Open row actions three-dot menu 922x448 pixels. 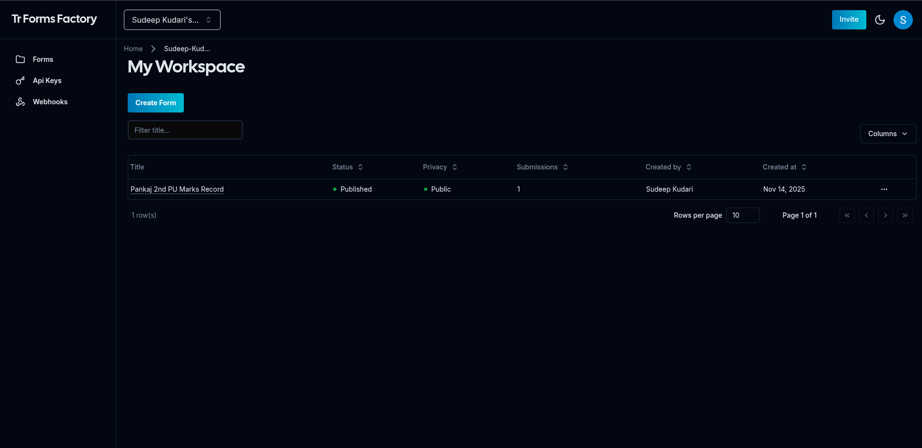pos(884,189)
